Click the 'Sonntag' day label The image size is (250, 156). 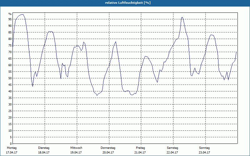coord(204,148)
